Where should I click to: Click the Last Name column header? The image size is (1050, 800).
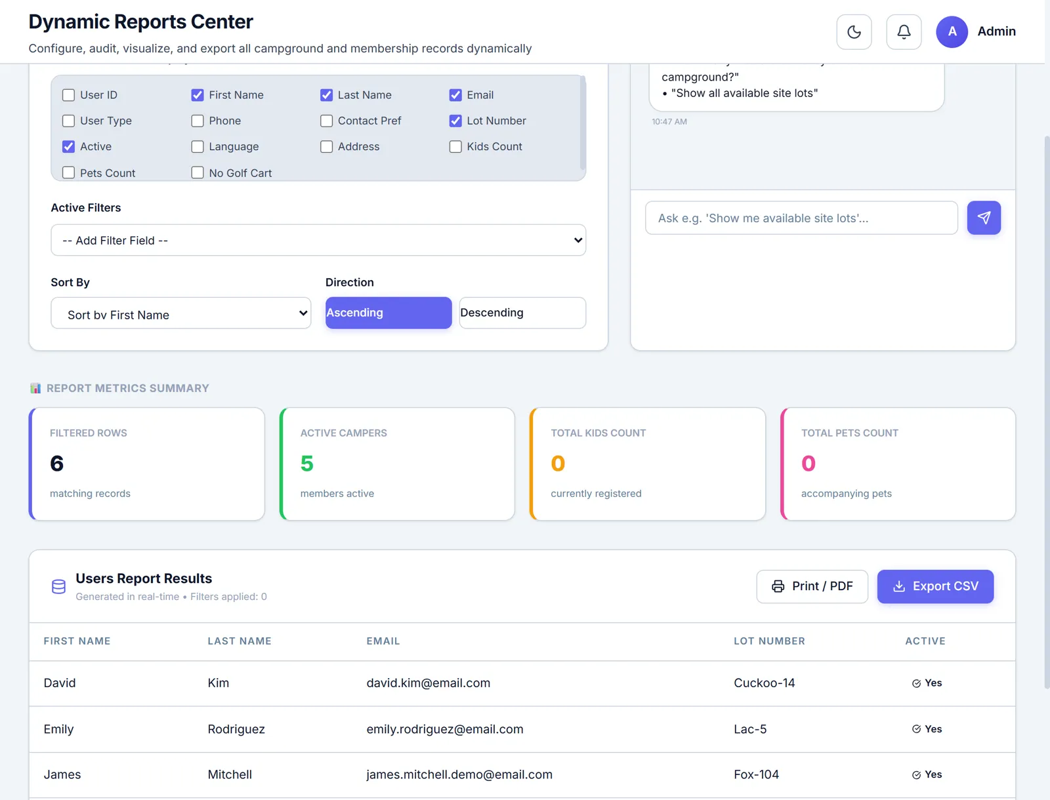(x=240, y=641)
